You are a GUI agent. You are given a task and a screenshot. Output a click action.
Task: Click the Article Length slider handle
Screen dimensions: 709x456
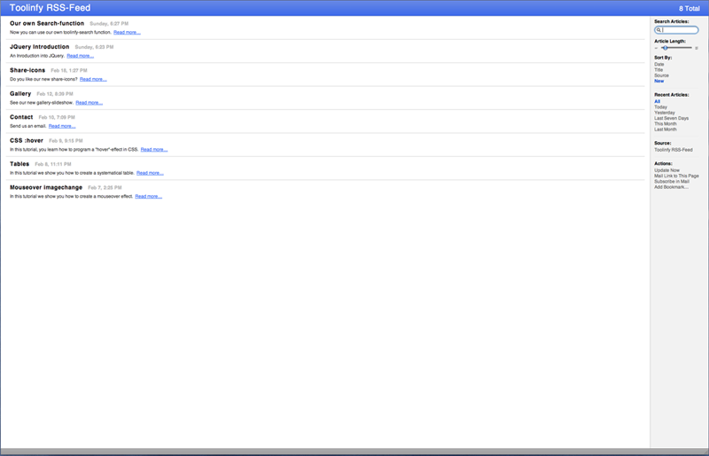[665, 48]
